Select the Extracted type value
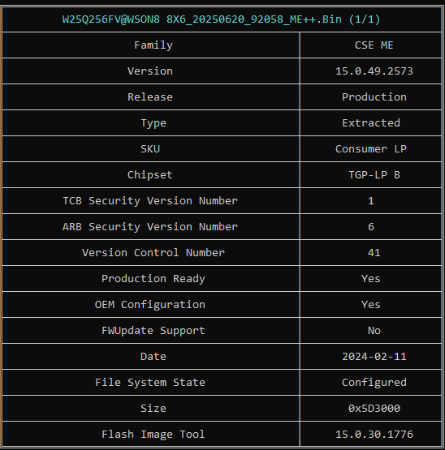445x450 pixels. pyautogui.click(x=371, y=123)
